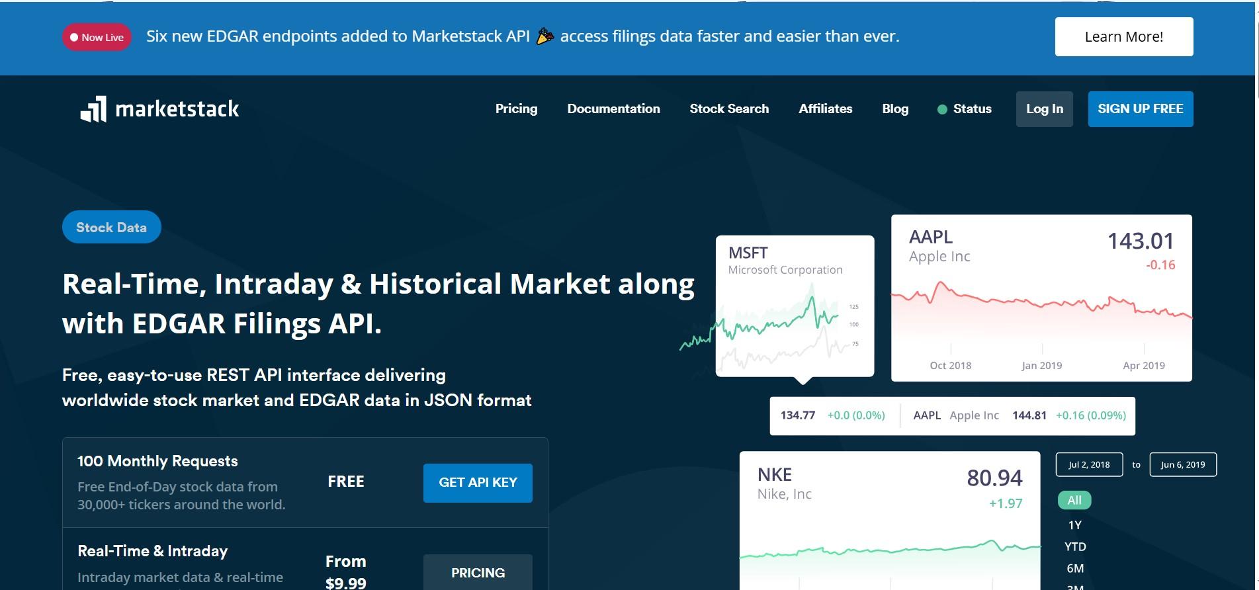This screenshot has height=590, width=1259.
Task: Click Learn More! in the announcement banner
Action: (x=1123, y=37)
